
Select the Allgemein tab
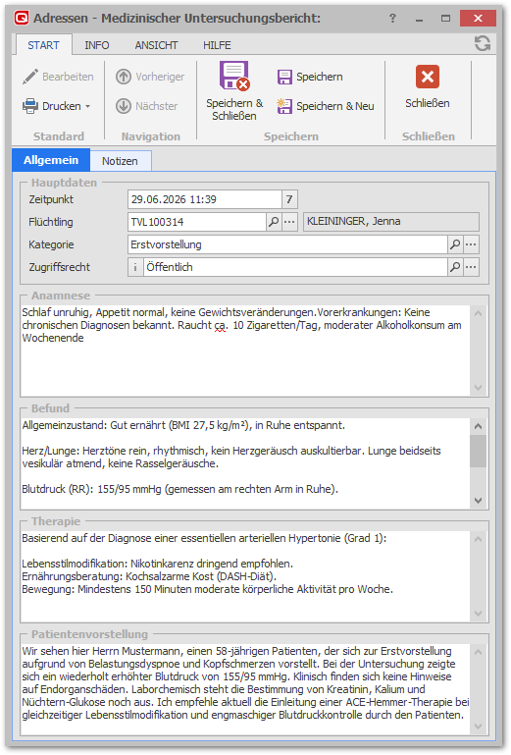[51, 160]
